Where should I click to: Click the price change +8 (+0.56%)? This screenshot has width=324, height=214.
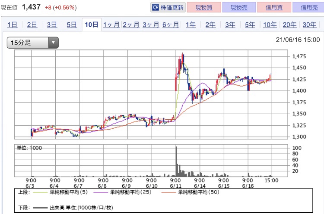(x=61, y=8)
